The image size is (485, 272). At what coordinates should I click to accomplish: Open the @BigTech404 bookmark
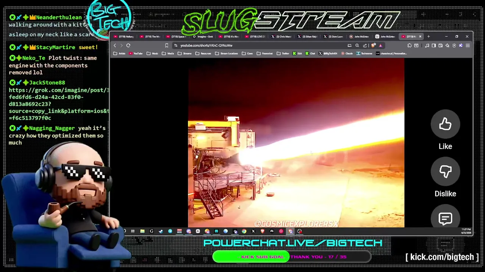[x=328, y=54]
